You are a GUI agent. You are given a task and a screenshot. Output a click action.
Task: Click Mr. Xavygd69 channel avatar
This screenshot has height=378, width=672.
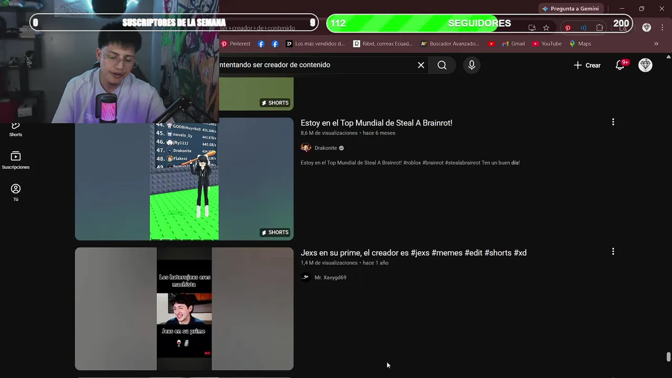[x=306, y=278]
